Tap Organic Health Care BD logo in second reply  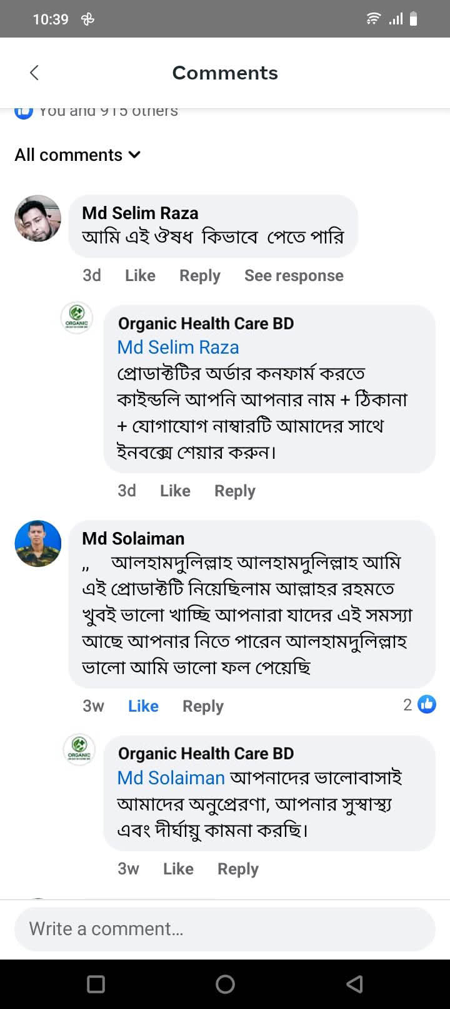79,749
